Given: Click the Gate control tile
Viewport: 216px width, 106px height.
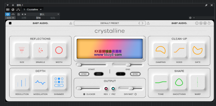Looking at the screenshot, I should 198,50.
